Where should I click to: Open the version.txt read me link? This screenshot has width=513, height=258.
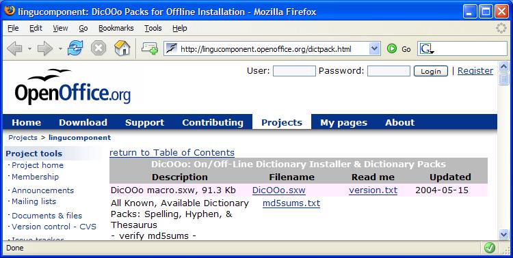373,190
